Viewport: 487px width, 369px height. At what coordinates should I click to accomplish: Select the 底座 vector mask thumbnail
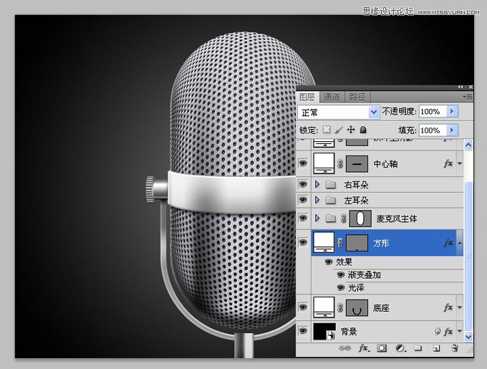357,308
